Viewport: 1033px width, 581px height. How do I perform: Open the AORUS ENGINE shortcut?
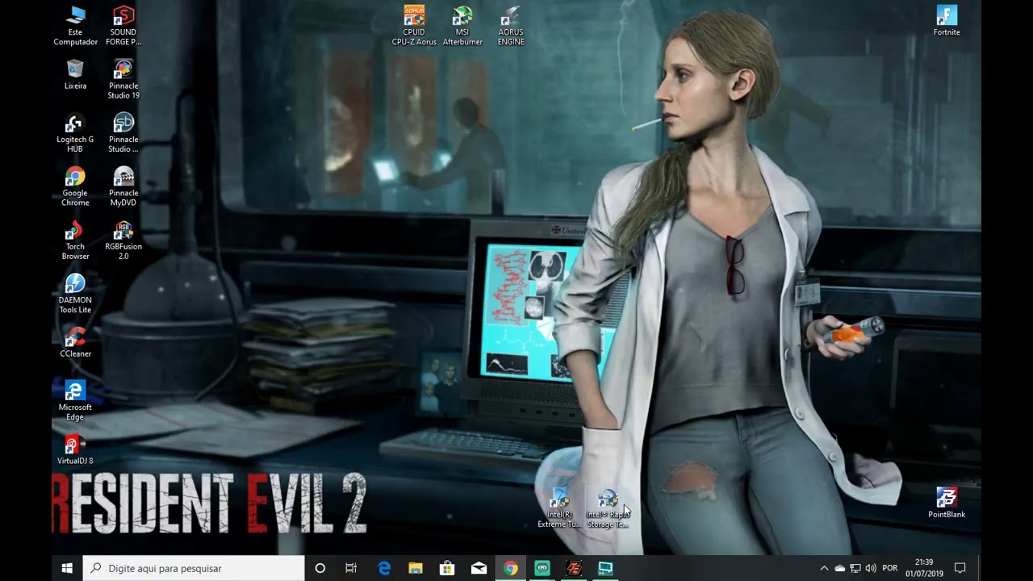(x=511, y=26)
